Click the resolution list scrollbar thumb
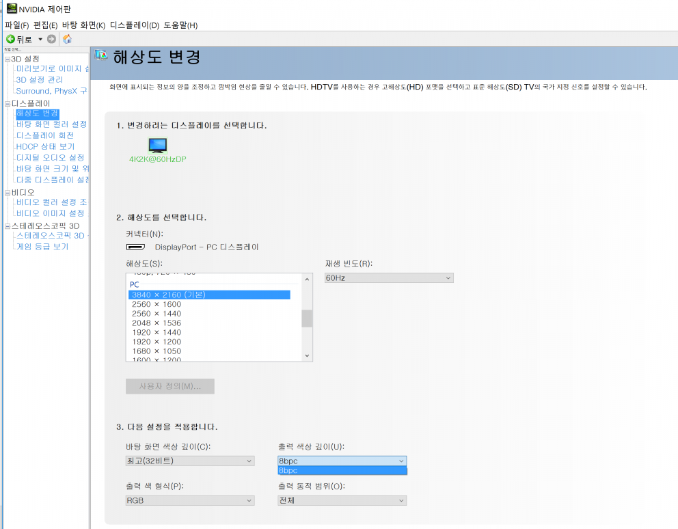 pos(307,318)
